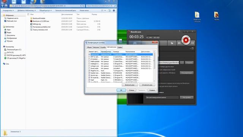Select the Автозагрузка tab
The image size is (243, 137).
tap(112, 47)
